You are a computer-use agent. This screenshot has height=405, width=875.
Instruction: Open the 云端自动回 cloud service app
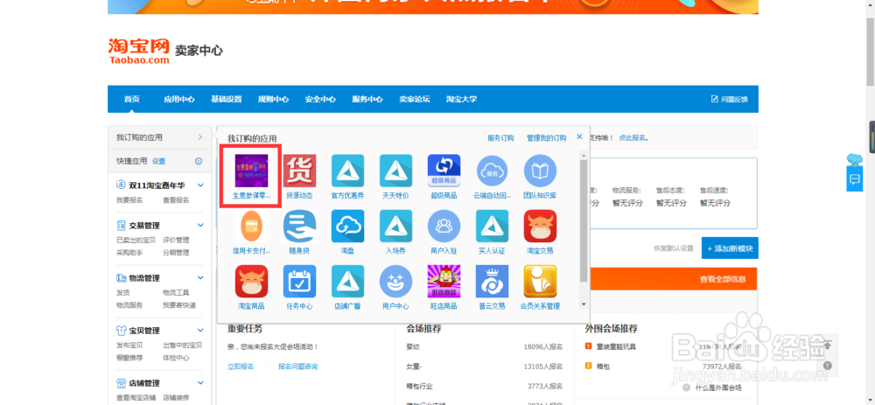(492, 171)
